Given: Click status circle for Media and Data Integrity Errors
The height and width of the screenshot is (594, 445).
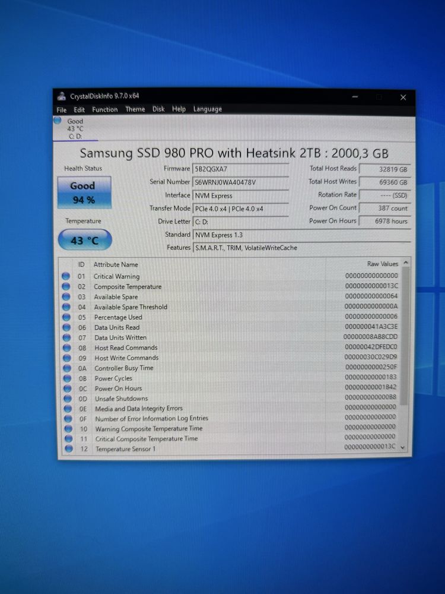Looking at the screenshot, I should pyautogui.click(x=68, y=409).
